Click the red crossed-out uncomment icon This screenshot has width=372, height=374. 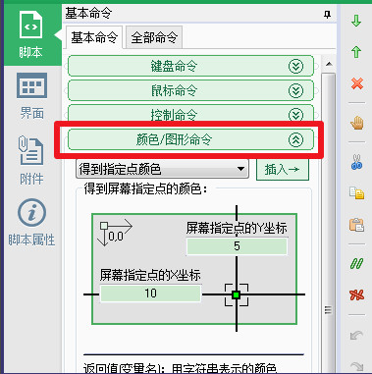[x=356, y=294]
